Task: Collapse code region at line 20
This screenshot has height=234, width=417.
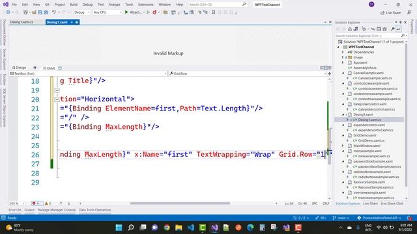Action: click(57, 99)
